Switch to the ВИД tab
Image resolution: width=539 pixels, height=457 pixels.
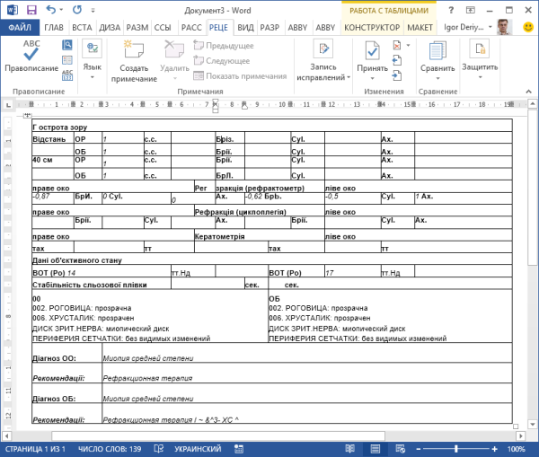click(245, 28)
